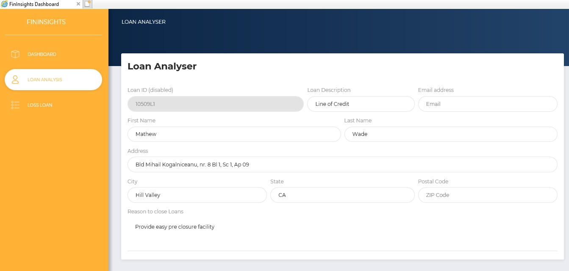The height and width of the screenshot is (271, 569).
Task: Focus the First Name field
Action: (x=234, y=134)
